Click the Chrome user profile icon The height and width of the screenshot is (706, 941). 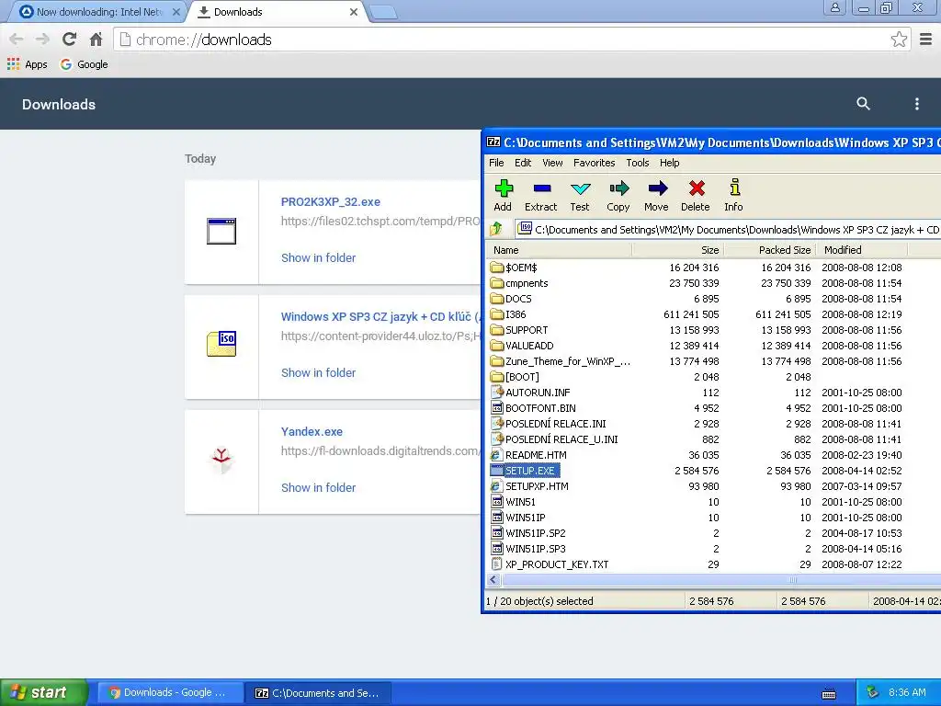pos(834,7)
